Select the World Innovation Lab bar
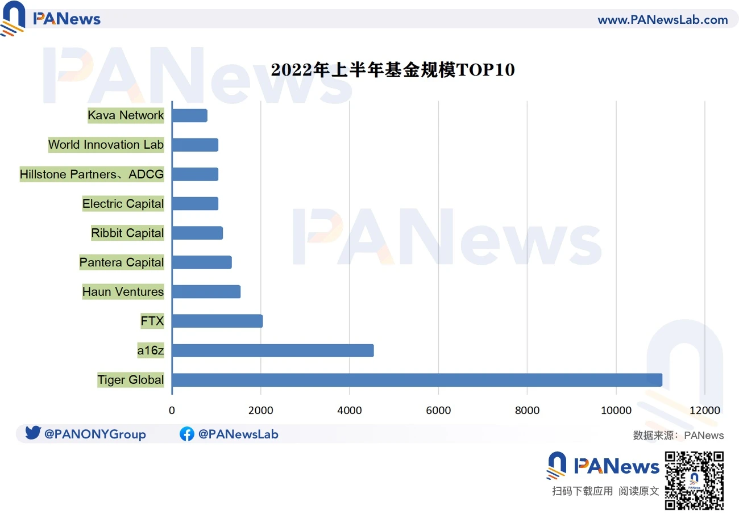The image size is (739, 527). 195,145
